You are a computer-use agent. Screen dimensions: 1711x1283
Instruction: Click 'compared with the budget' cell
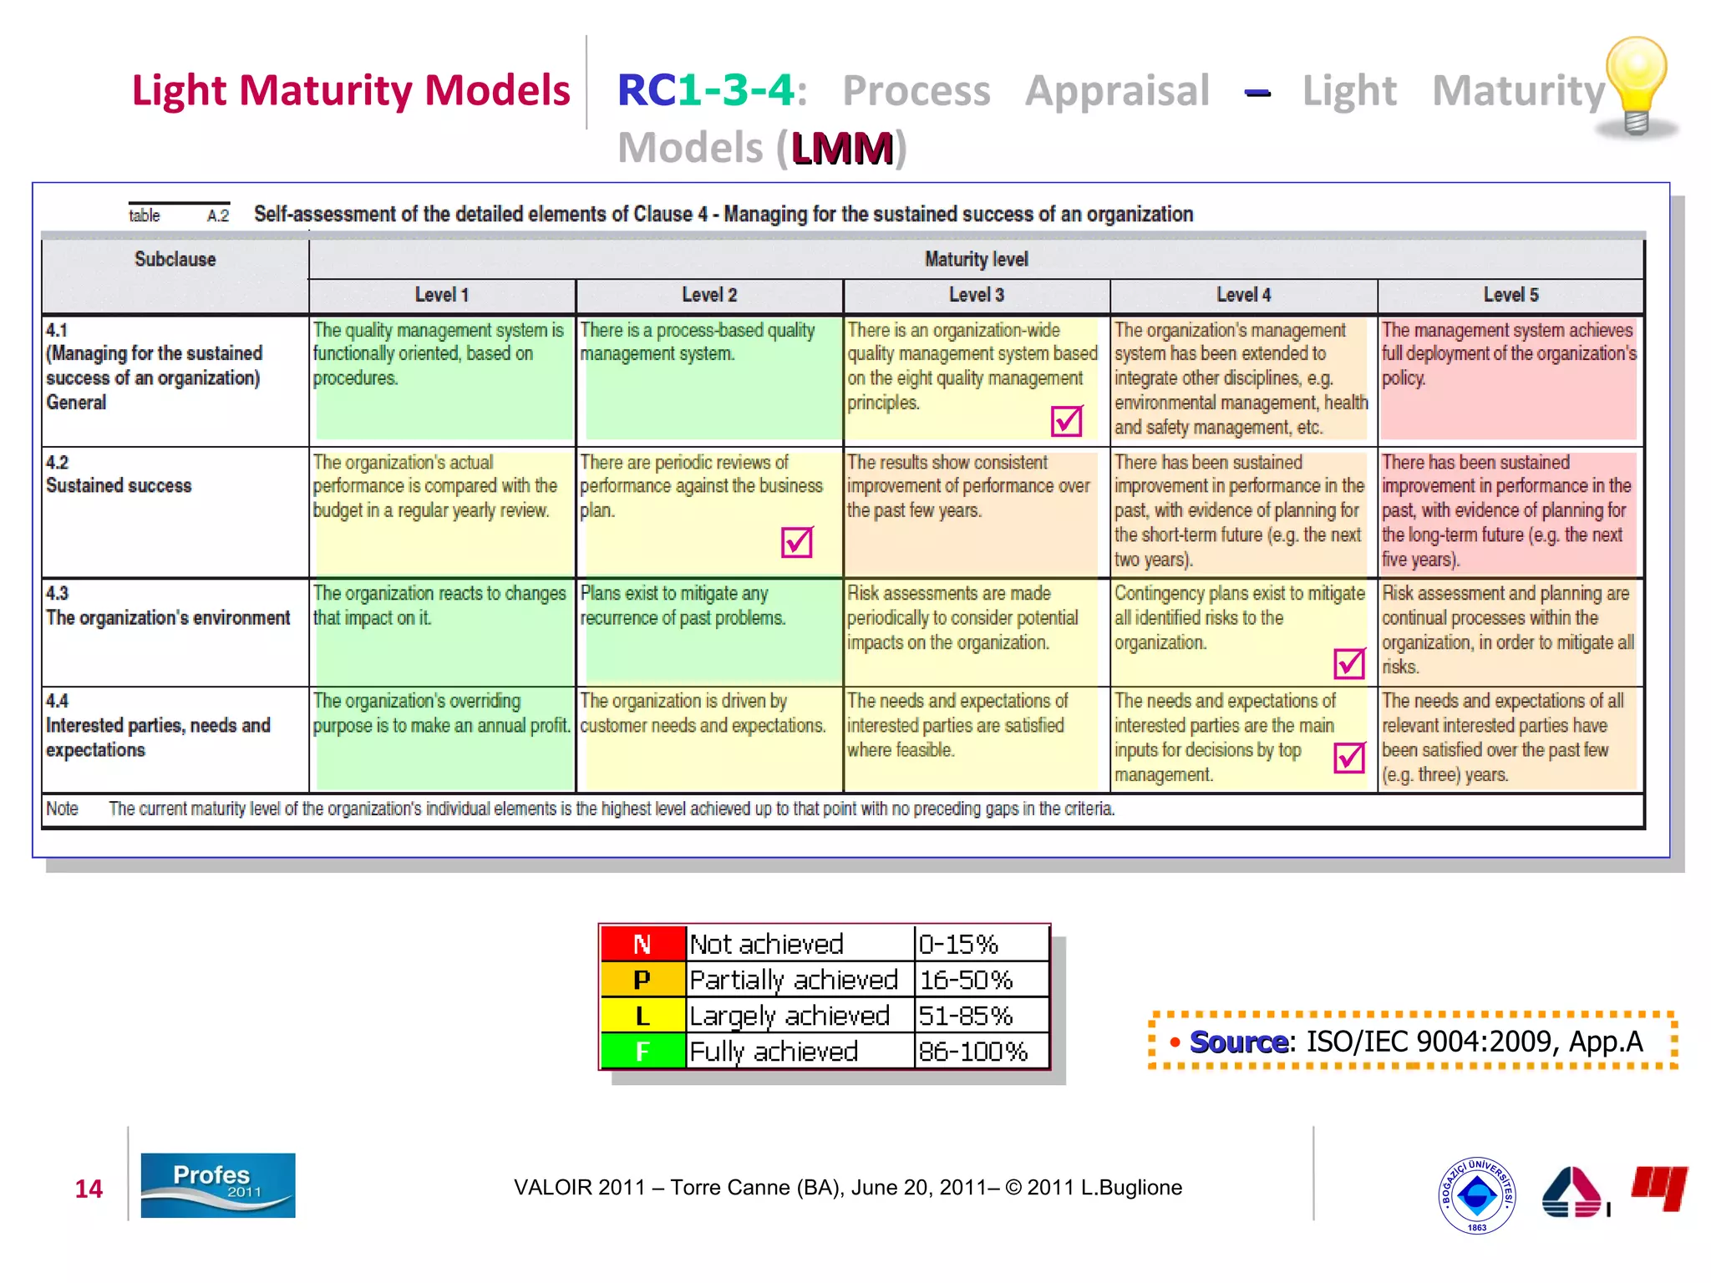point(442,512)
